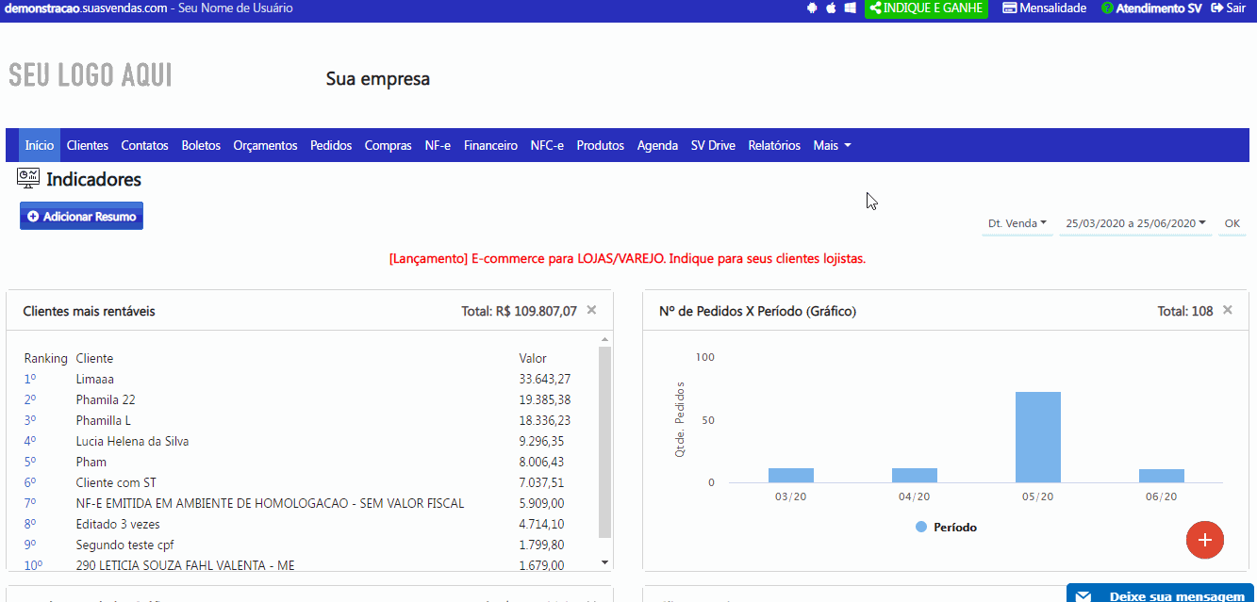Close the Clientes mais rentáveis panel
This screenshot has height=602, width=1257.
pos(591,310)
